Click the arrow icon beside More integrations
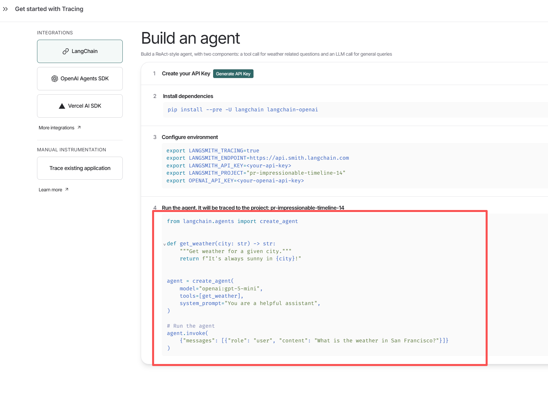Image resolution: width=548 pixels, height=400 pixels. click(79, 127)
